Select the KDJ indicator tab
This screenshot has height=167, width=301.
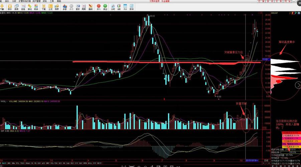pyautogui.click(x=72, y=163)
